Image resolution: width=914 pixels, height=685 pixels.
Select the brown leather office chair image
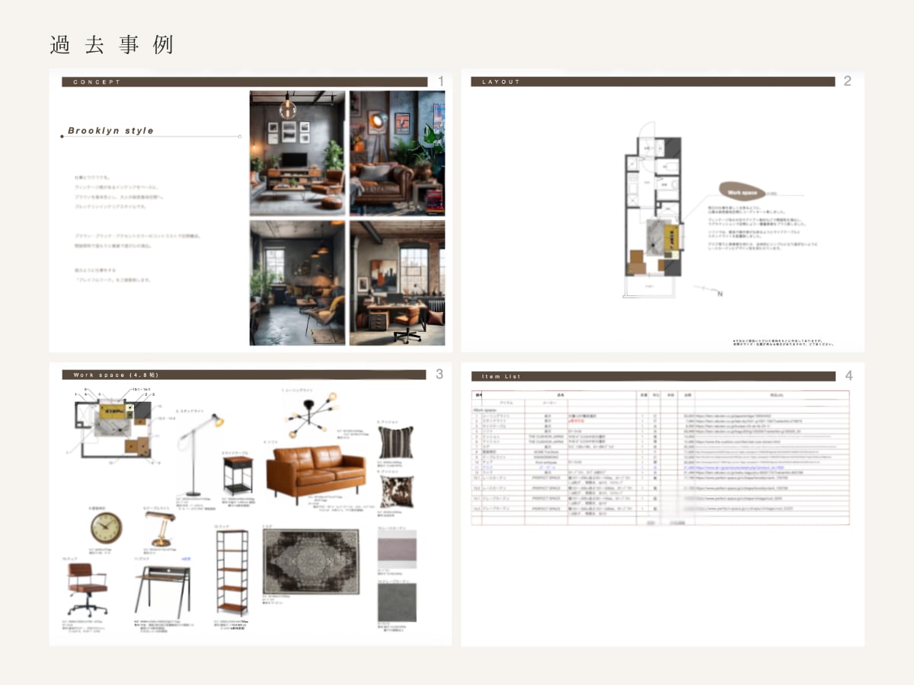click(x=87, y=590)
